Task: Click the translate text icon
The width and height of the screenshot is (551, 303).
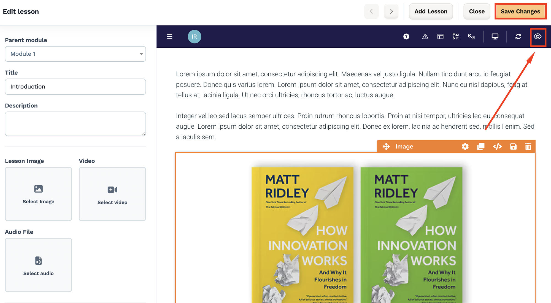Action: click(456, 37)
